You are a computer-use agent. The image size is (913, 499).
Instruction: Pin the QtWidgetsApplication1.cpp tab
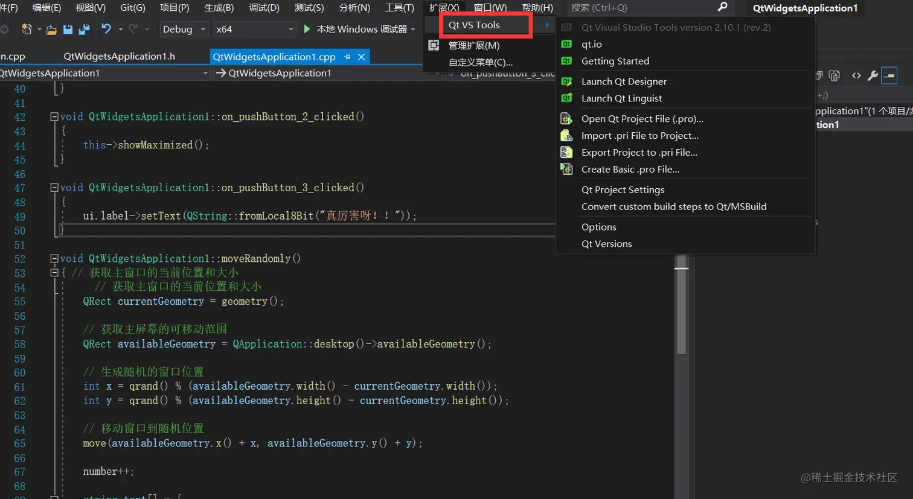(347, 57)
